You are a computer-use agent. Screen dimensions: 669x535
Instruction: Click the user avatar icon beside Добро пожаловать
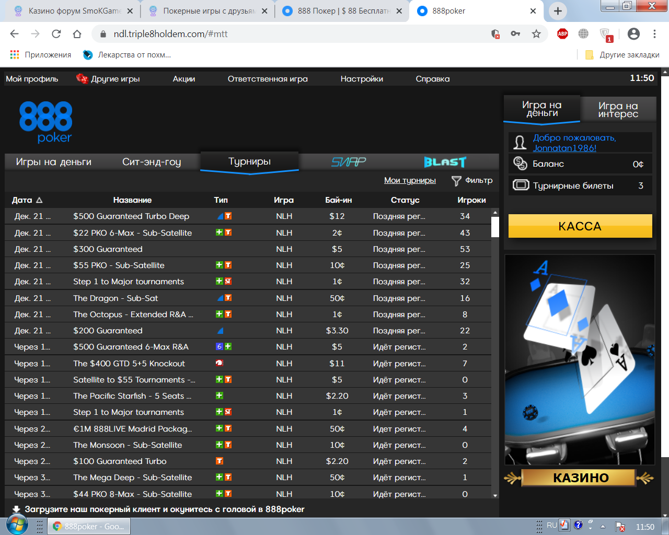(x=520, y=142)
